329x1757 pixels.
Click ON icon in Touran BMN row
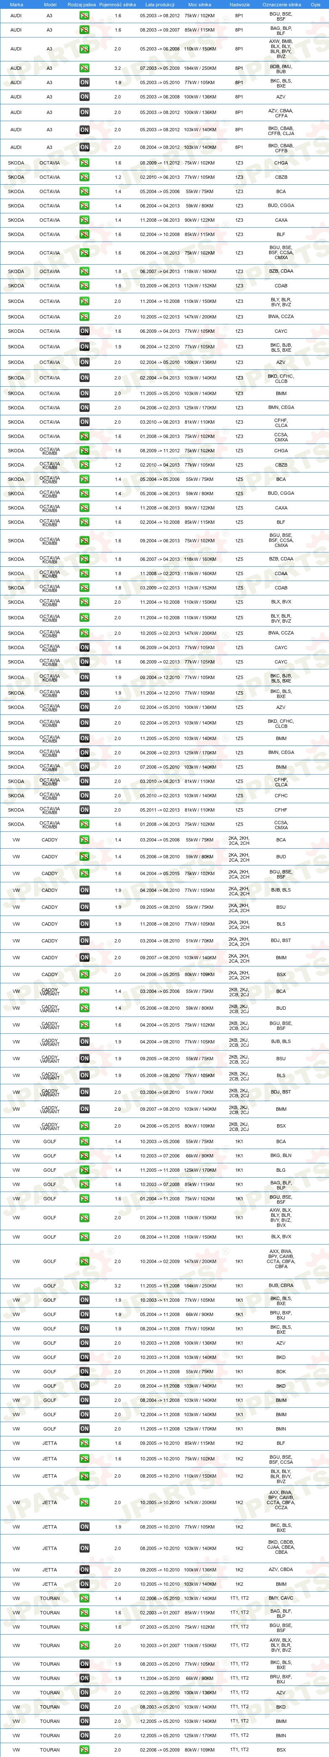(x=84, y=1735)
